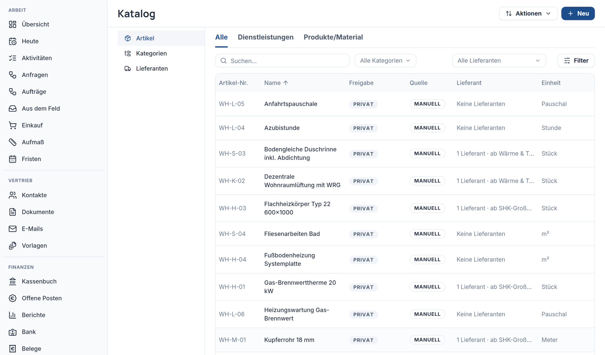Open the Berichte bar chart icon
Image resolution: width=605 pixels, height=355 pixels.
tap(13, 315)
